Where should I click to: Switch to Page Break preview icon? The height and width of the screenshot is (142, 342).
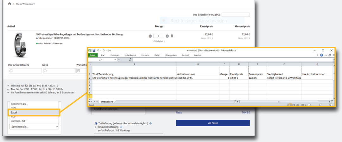[x=297, y=105]
